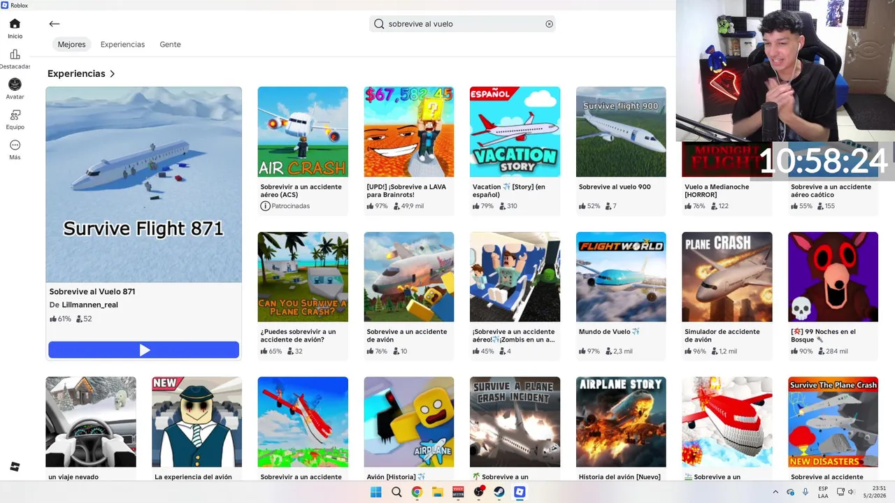Screen dimensions: 895x503
Task: Focus the search field 'sobrevive al vuelo'
Action: 462,24
